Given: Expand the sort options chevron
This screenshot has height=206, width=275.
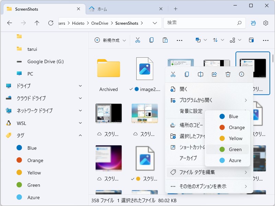Looking at the screenshot, I should coord(222,40).
